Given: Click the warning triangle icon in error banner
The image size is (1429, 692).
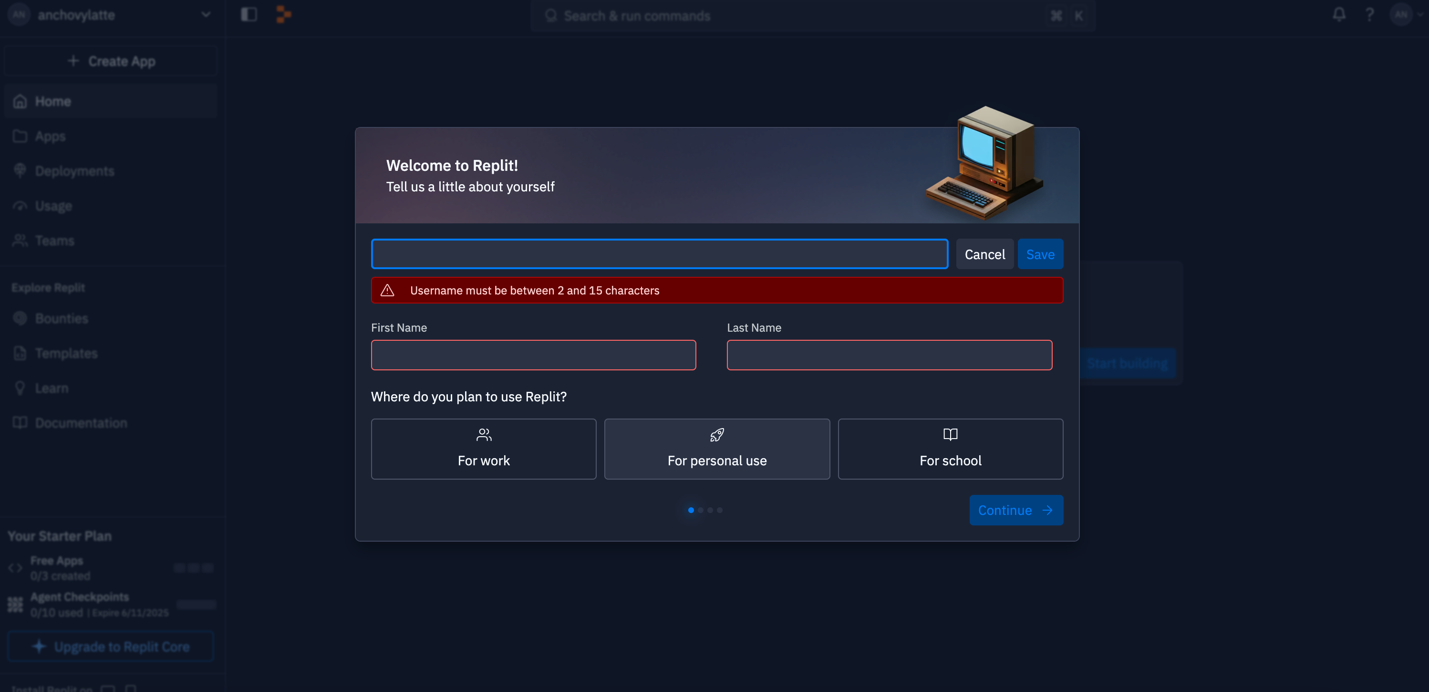Looking at the screenshot, I should pos(387,290).
